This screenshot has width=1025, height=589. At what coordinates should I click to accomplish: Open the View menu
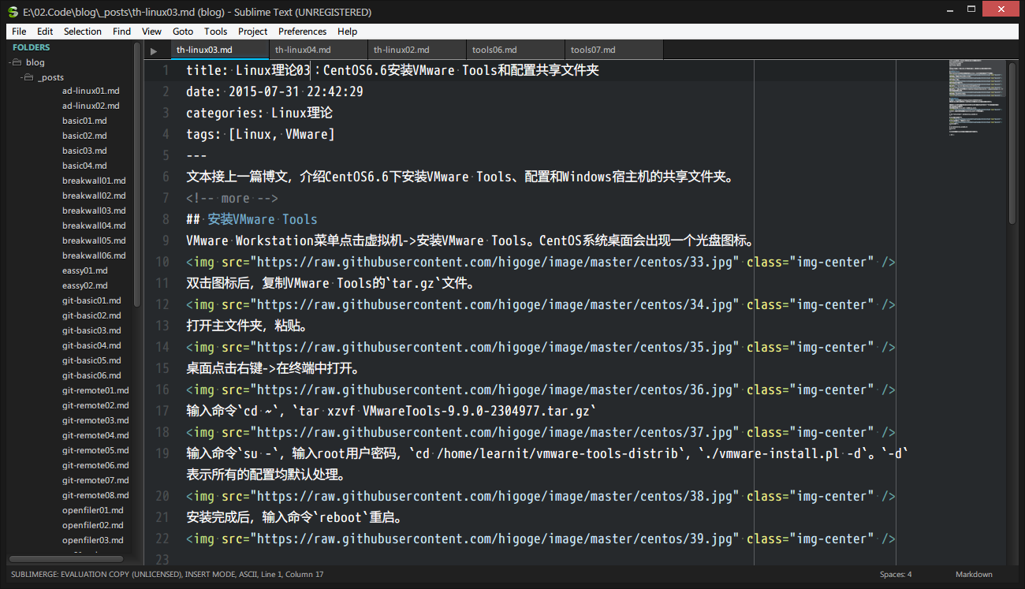coord(151,32)
